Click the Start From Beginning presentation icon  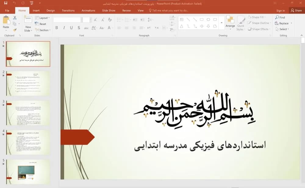pyautogui.click(x=31, y=3)
